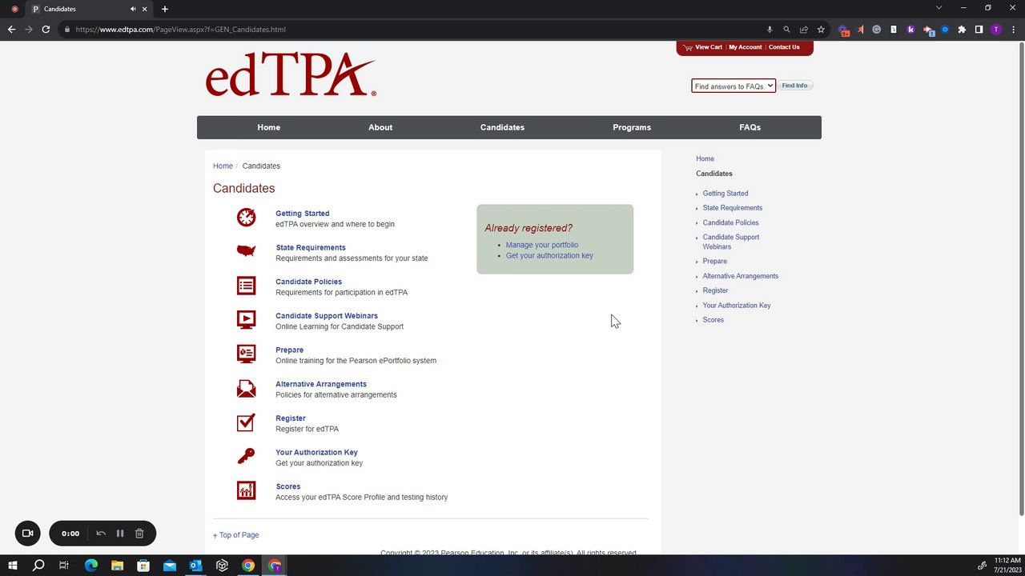The width and height of the screenshot is (1025, 576).
Task: Click the camera button on the recorder widget
Action: pos(27,534)
